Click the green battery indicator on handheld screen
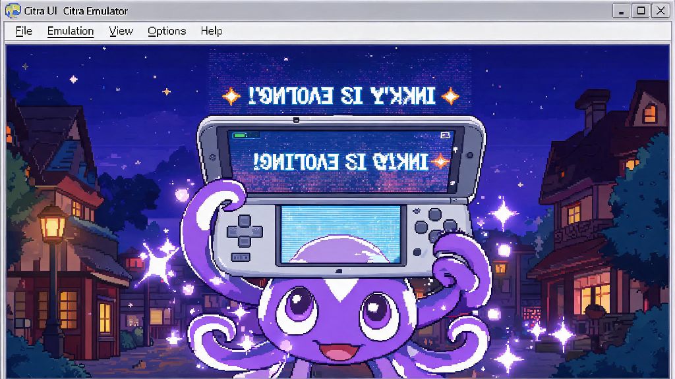Screen dimensions: 675x379 click(x=239, y=136)
